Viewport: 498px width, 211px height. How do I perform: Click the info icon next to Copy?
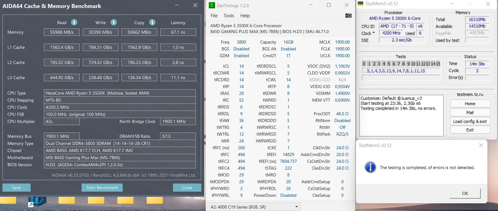[x=152, y=22]
